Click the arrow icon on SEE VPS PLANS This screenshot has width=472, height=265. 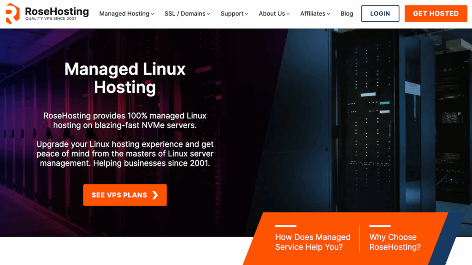tap(155, 195)
